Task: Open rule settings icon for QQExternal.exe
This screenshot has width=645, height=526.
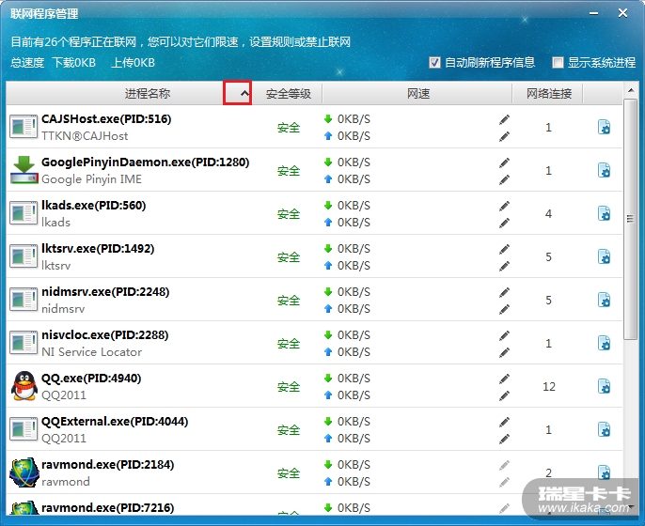Action: tap(604, 430)
